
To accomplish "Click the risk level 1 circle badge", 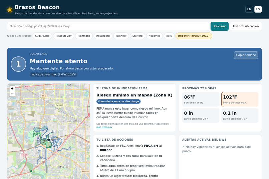I will (x=18, y=64).
